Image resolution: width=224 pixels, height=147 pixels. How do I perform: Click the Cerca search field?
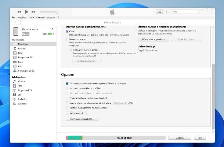(x=183, y=12)
